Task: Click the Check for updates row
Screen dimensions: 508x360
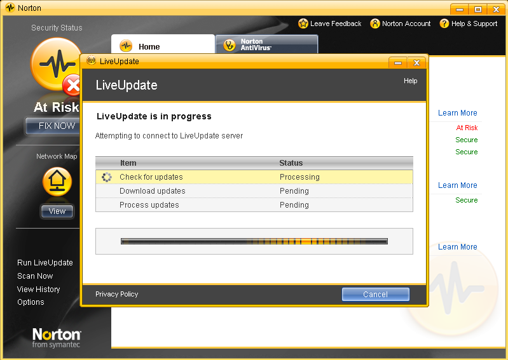Action: tap(254, 177)
